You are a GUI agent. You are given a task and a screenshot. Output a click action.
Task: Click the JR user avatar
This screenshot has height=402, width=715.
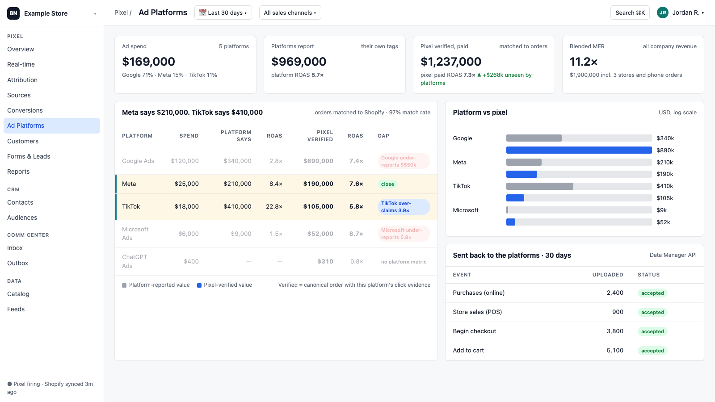click(663, 13)
